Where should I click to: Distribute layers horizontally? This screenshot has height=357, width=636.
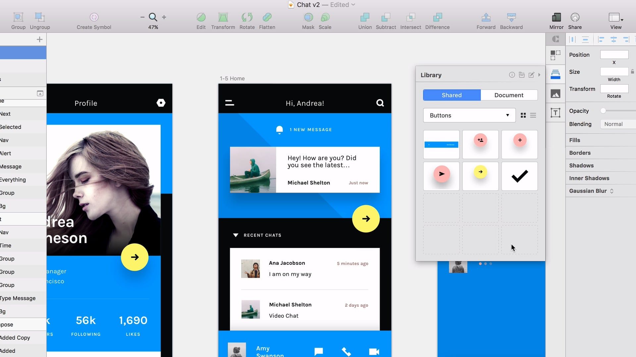tap(572, 40)
